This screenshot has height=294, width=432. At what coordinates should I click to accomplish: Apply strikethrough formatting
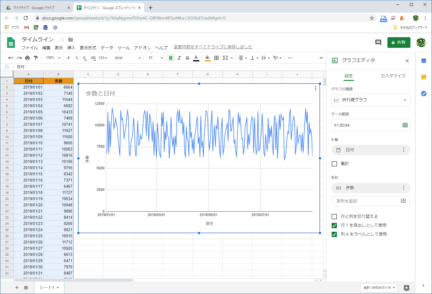(188, 58)
